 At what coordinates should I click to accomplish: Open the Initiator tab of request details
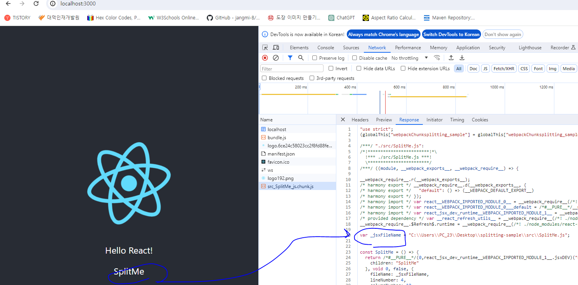pos(434,120)
